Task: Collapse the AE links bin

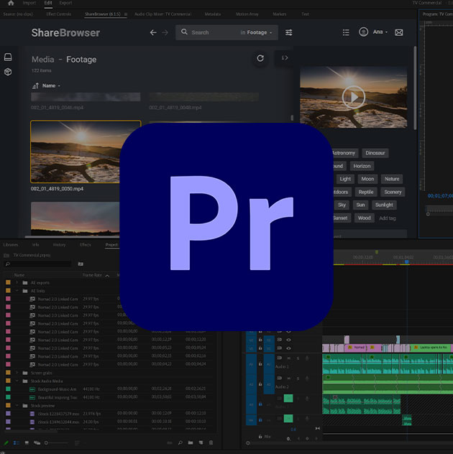Action: 17,290
